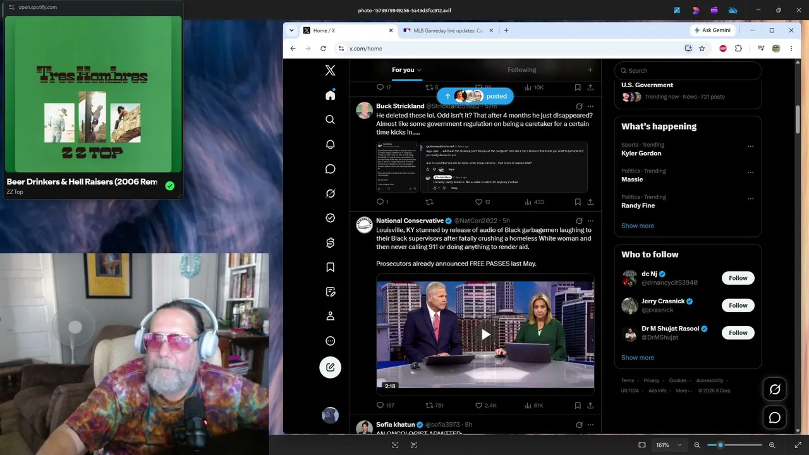Image resolution: width=809 pixels, height=455 pixels.
Task: Open National Conservative profile name
Action: click(x=410, y=221)
